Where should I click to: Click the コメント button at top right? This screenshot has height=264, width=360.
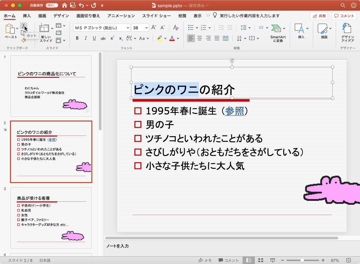tap(344, 16)
